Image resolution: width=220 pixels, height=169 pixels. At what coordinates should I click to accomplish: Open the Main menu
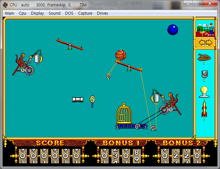point(9,13)
